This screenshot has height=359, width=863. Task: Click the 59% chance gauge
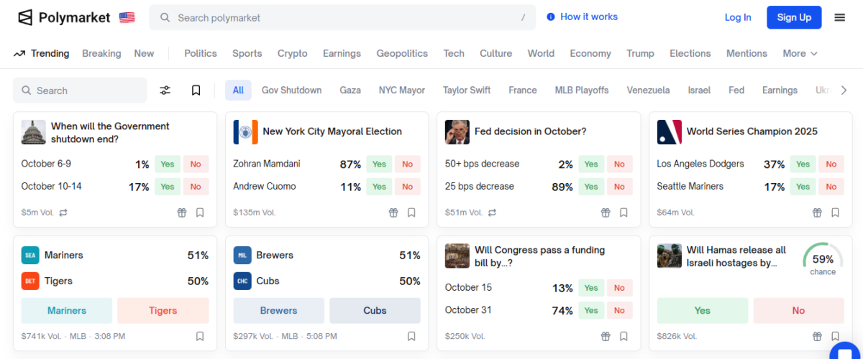pos(823,260)
